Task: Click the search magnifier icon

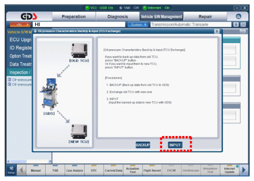Action: pyautogui.click(x=239, y=16)
